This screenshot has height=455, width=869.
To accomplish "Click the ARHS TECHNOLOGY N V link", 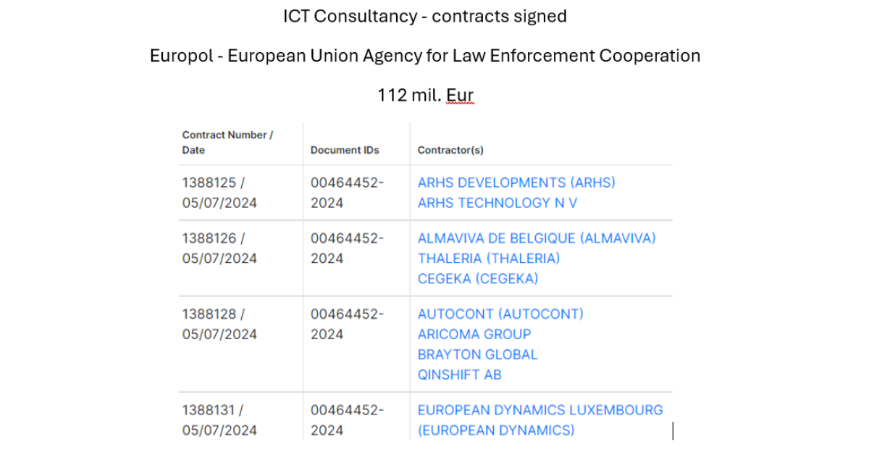I will 498,203.
